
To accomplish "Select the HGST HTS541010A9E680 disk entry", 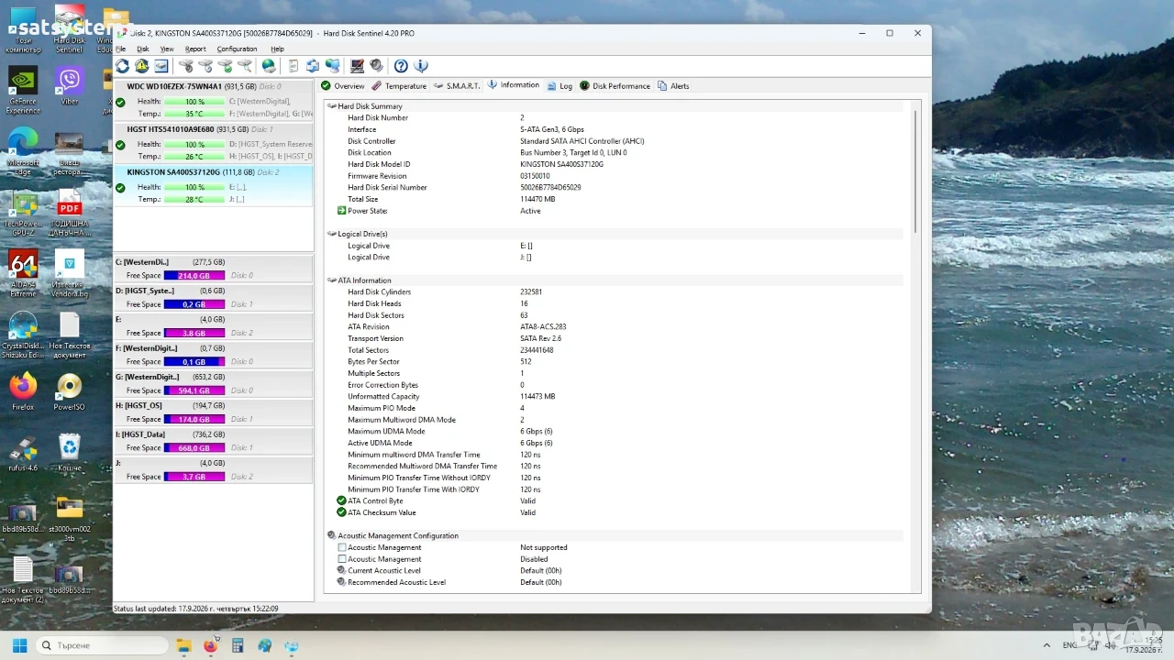I will click(213, 143).
